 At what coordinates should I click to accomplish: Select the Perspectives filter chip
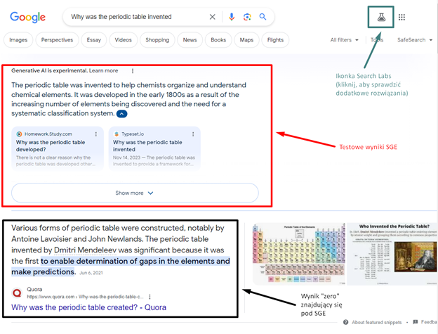point(57,40)
